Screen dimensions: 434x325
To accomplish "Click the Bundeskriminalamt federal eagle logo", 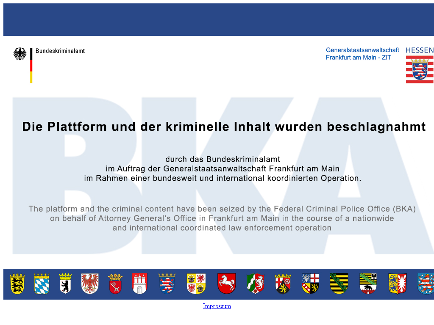I will click(20, 54).
